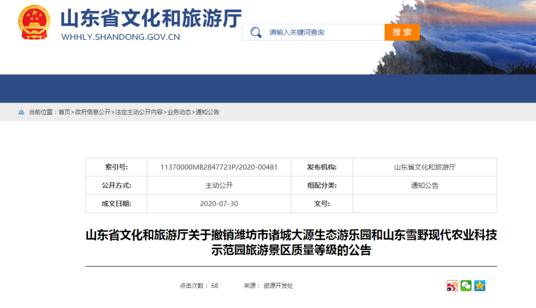Viewport: 536px width, 308px height.
Task: Click the magnifier icon in search box
Action: coord(256,32)
